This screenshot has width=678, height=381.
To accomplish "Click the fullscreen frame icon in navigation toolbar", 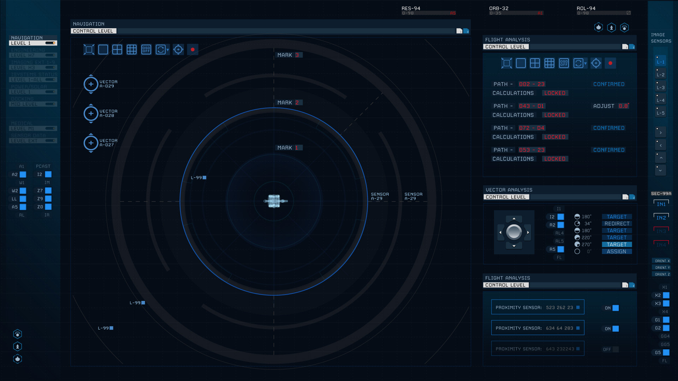I will tap(89, 50).
